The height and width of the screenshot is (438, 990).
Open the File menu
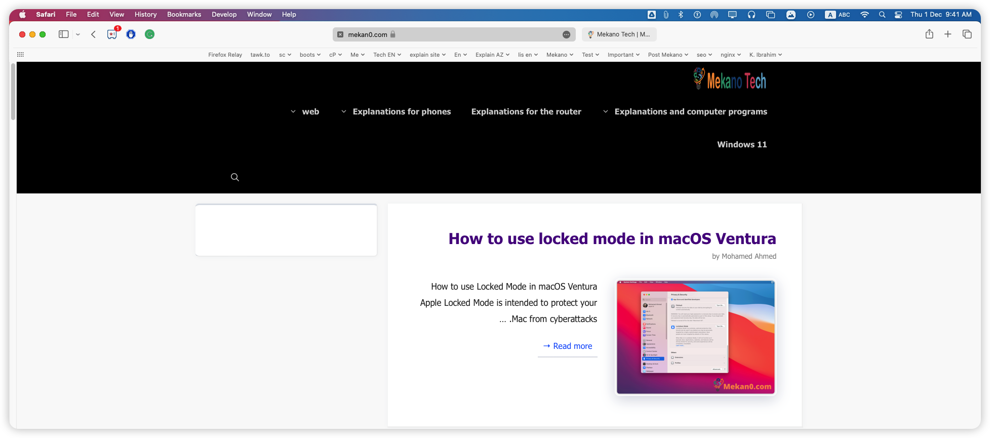point(71,15)
